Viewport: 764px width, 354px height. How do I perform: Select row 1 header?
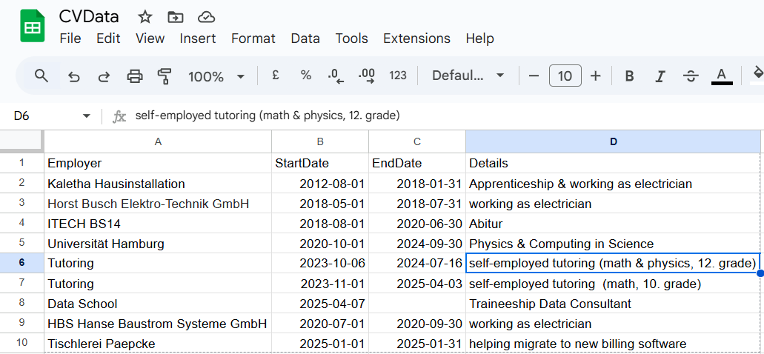click(x=22, y=163)
